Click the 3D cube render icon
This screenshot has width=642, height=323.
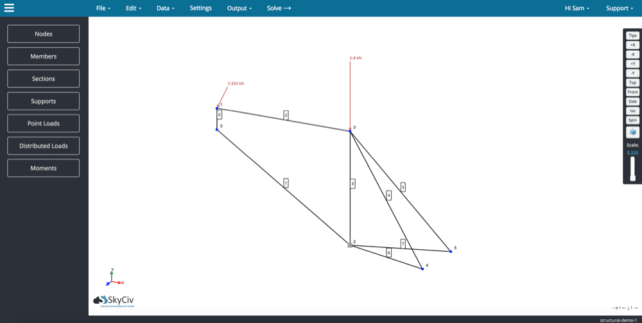[x=632, y=132]
